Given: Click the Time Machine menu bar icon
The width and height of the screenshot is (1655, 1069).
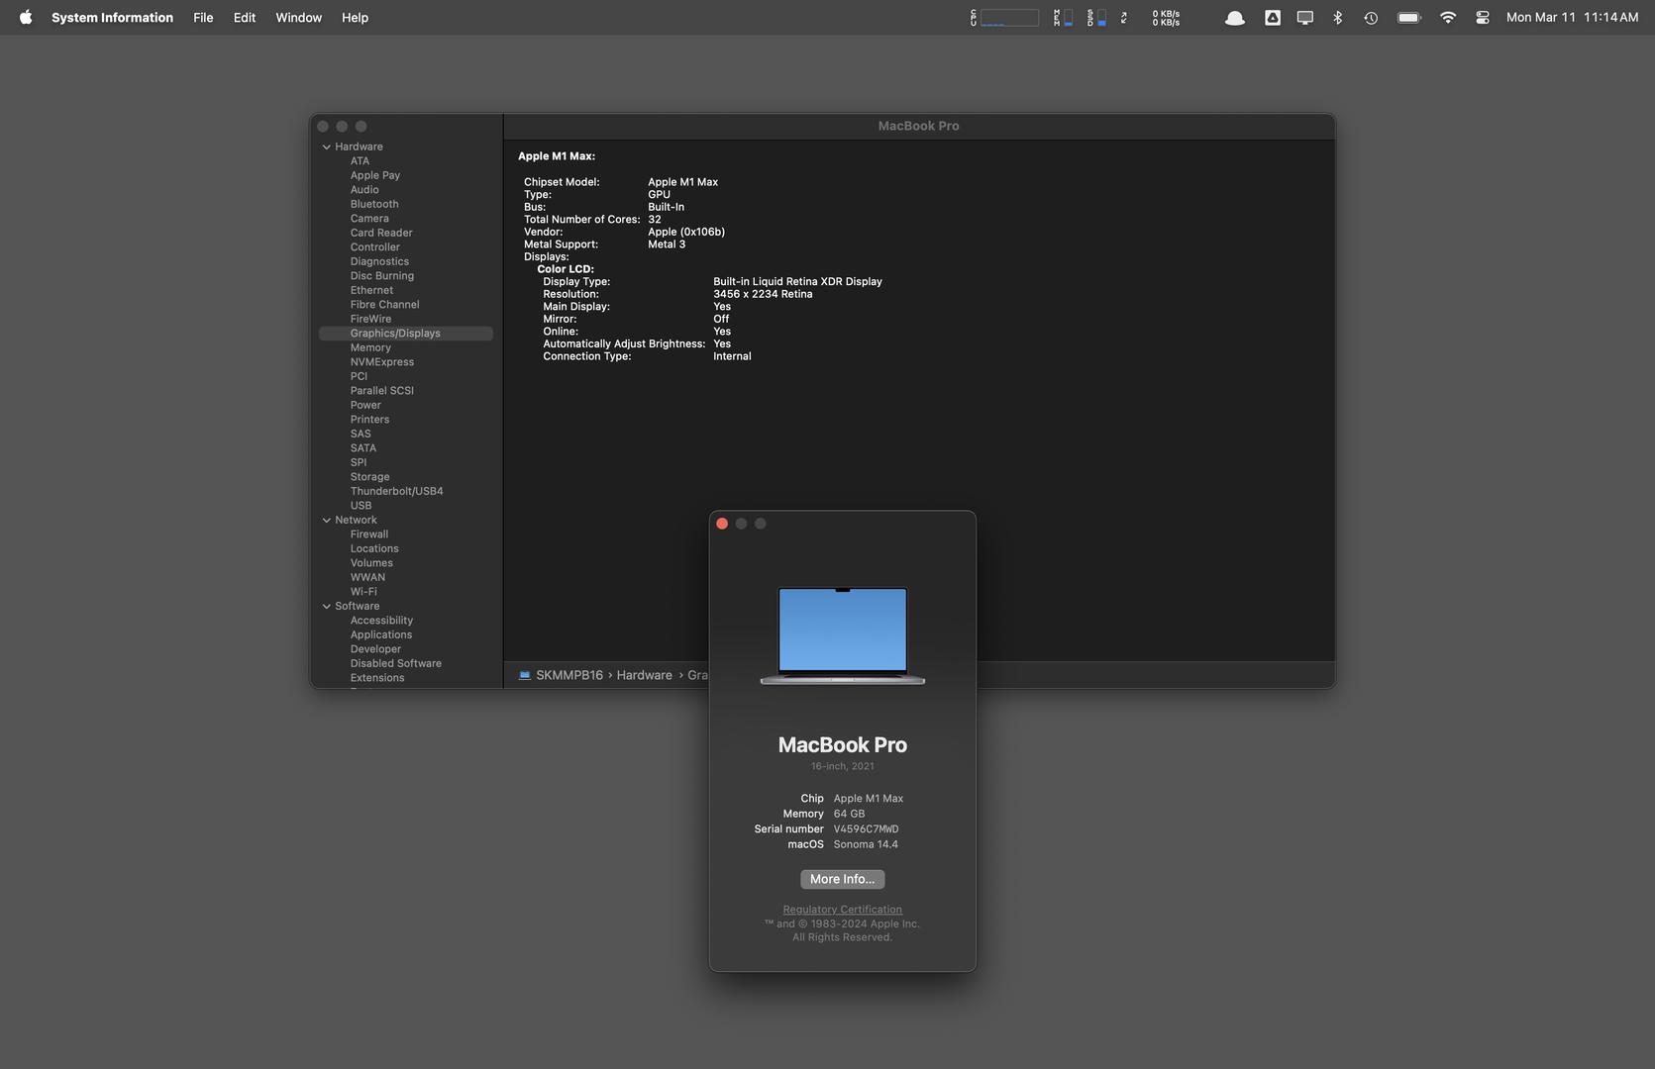Looking at the screenshot, I should pos(1371,17).
